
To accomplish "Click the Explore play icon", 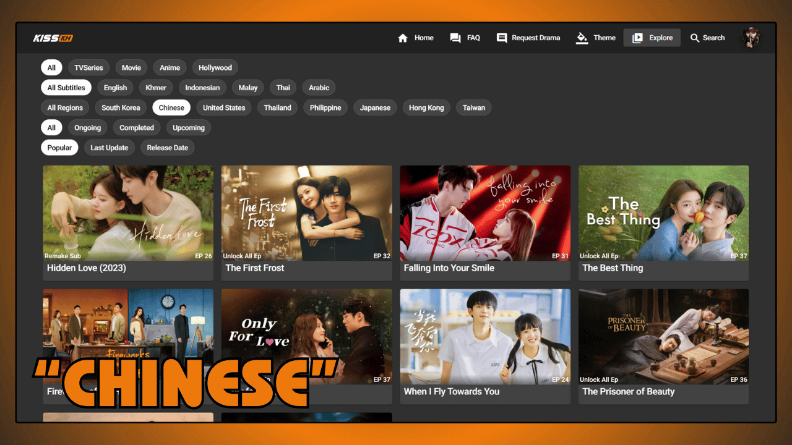I will (x=637, y=38).
